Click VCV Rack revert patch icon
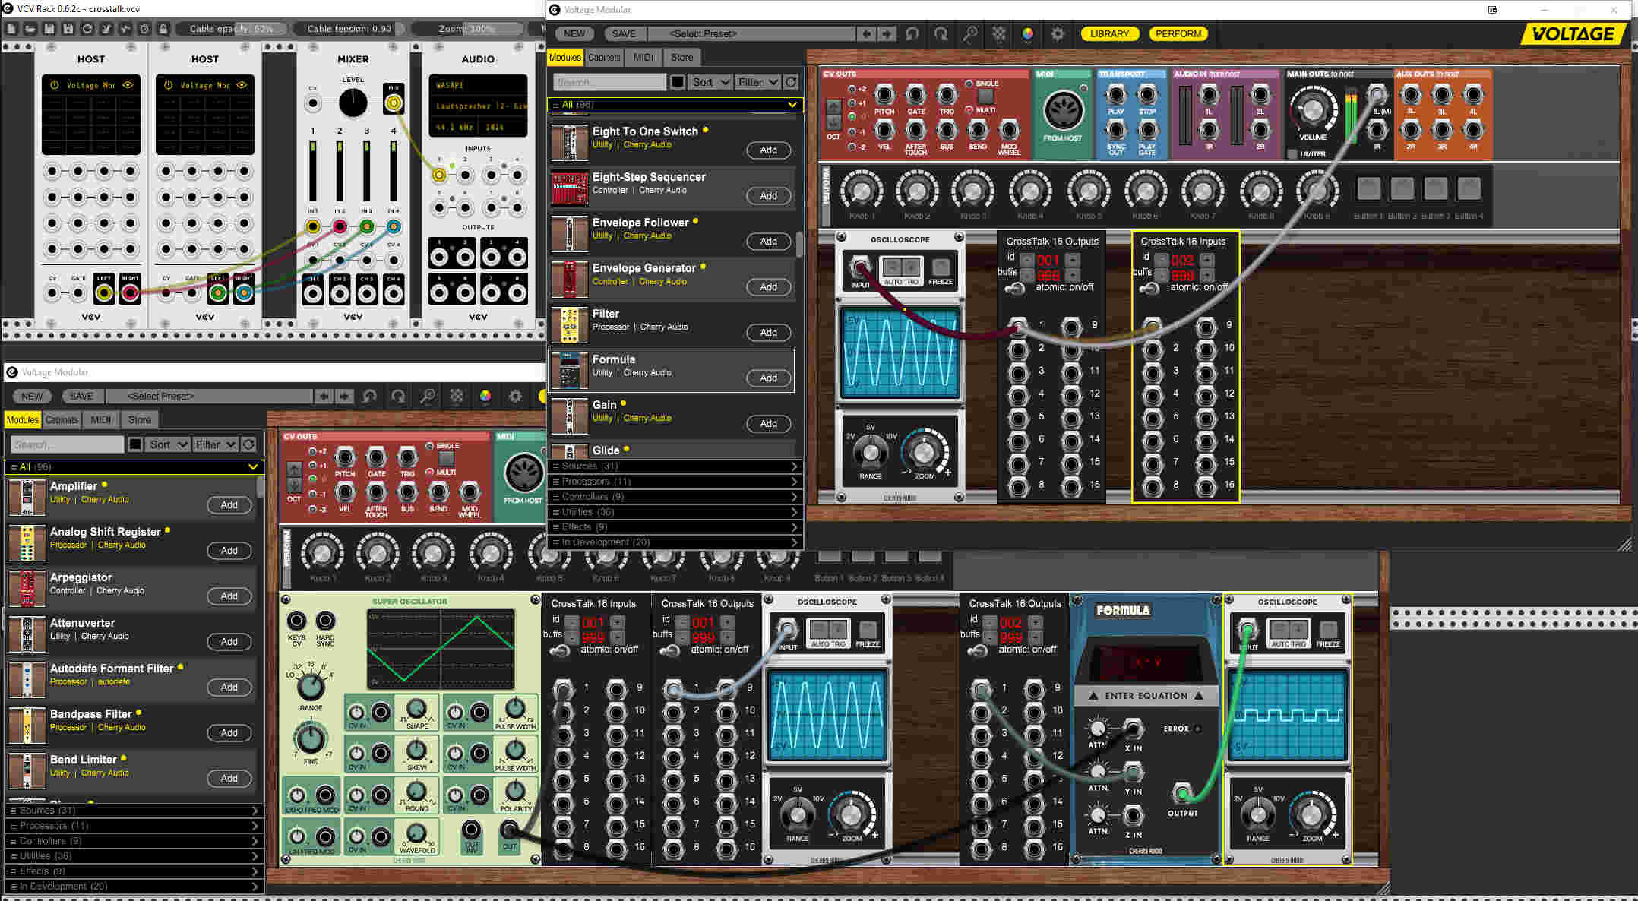Image resolution: width=1638 pixels, height=901 pixels. coord(87,29)
